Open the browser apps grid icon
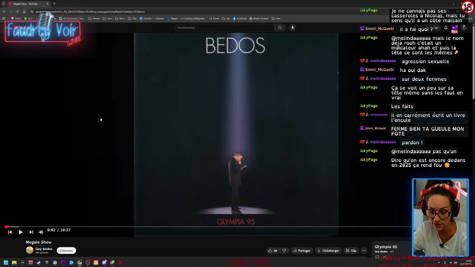 tap(4, 19)
